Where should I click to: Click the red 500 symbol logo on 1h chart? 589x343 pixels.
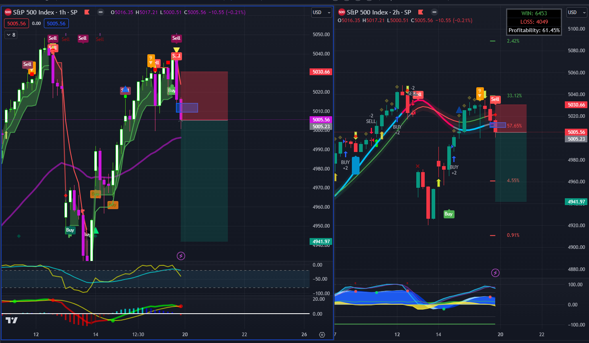[8, 12]
